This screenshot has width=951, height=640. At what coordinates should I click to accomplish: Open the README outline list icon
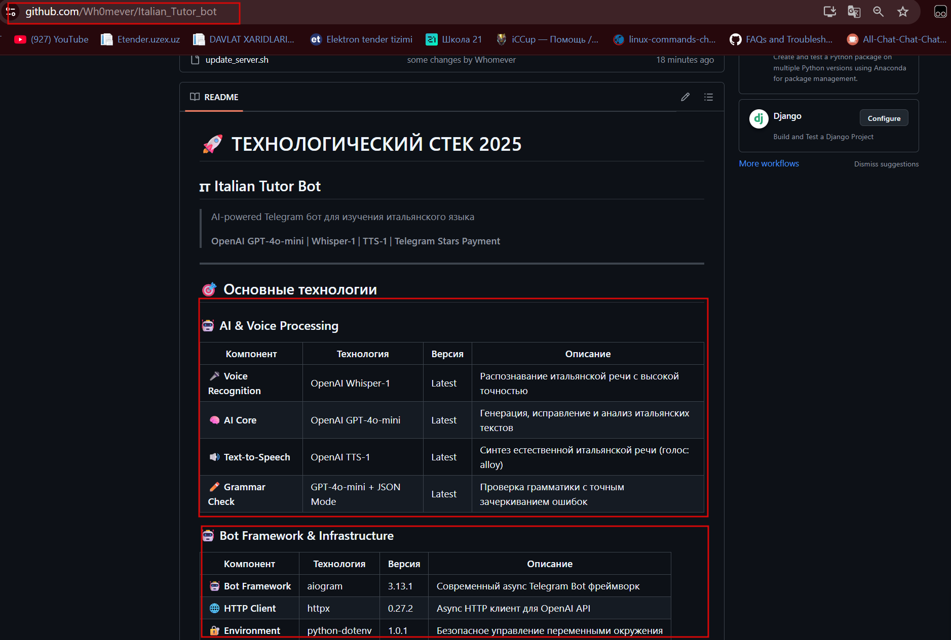coord(708,97)
